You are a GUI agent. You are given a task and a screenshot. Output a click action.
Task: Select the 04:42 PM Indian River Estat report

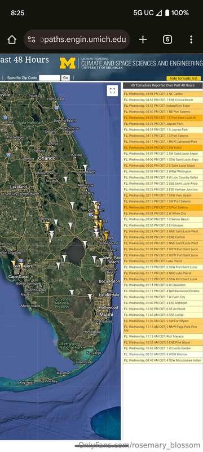[x=163, y=106]
